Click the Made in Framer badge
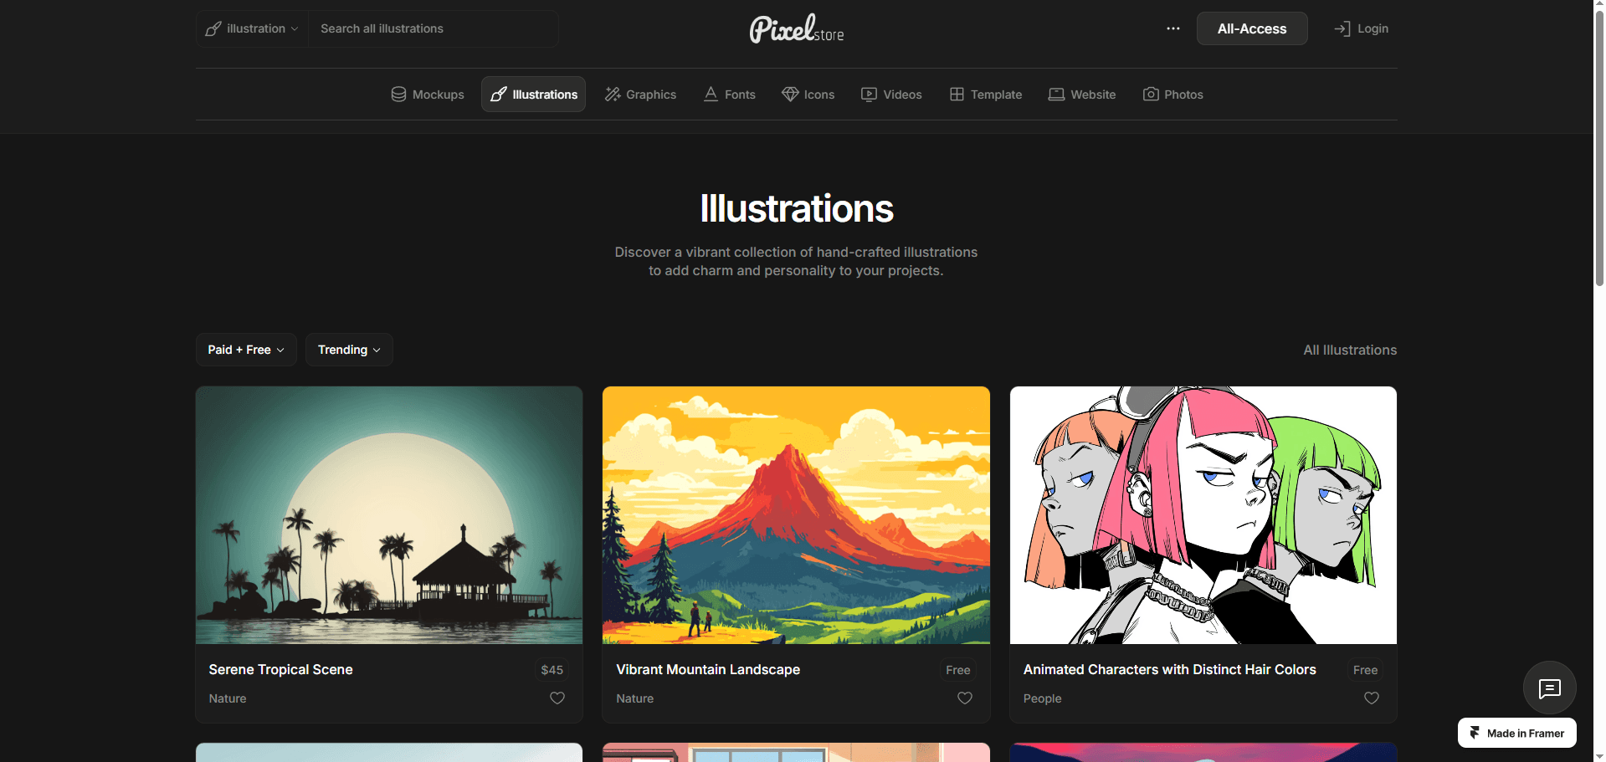1606x762 pixels. pos(1516,733)
